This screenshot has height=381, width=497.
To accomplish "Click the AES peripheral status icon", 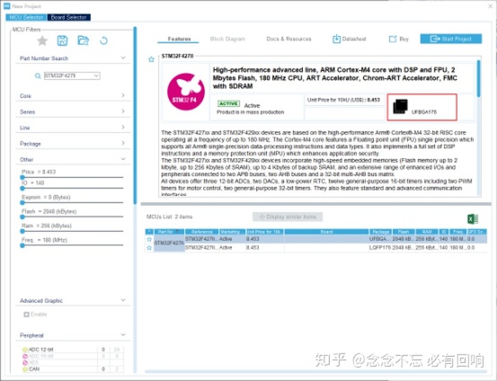I will point(25,362).
